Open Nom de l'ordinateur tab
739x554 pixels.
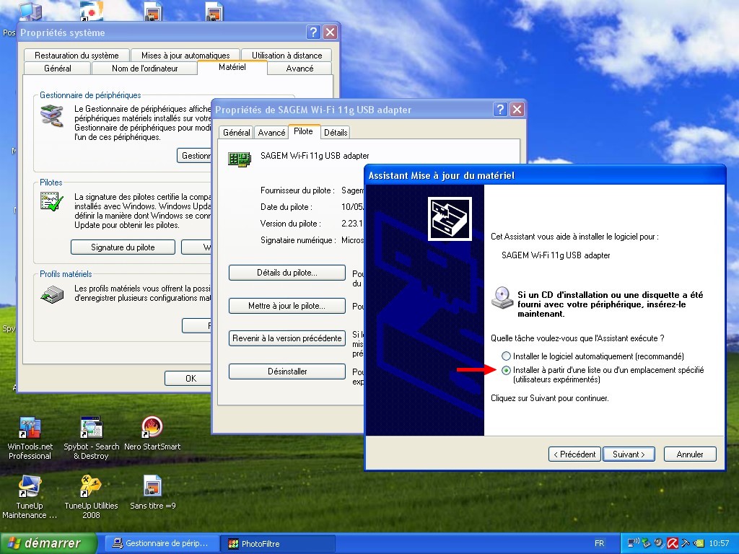(x=144, y=69)
